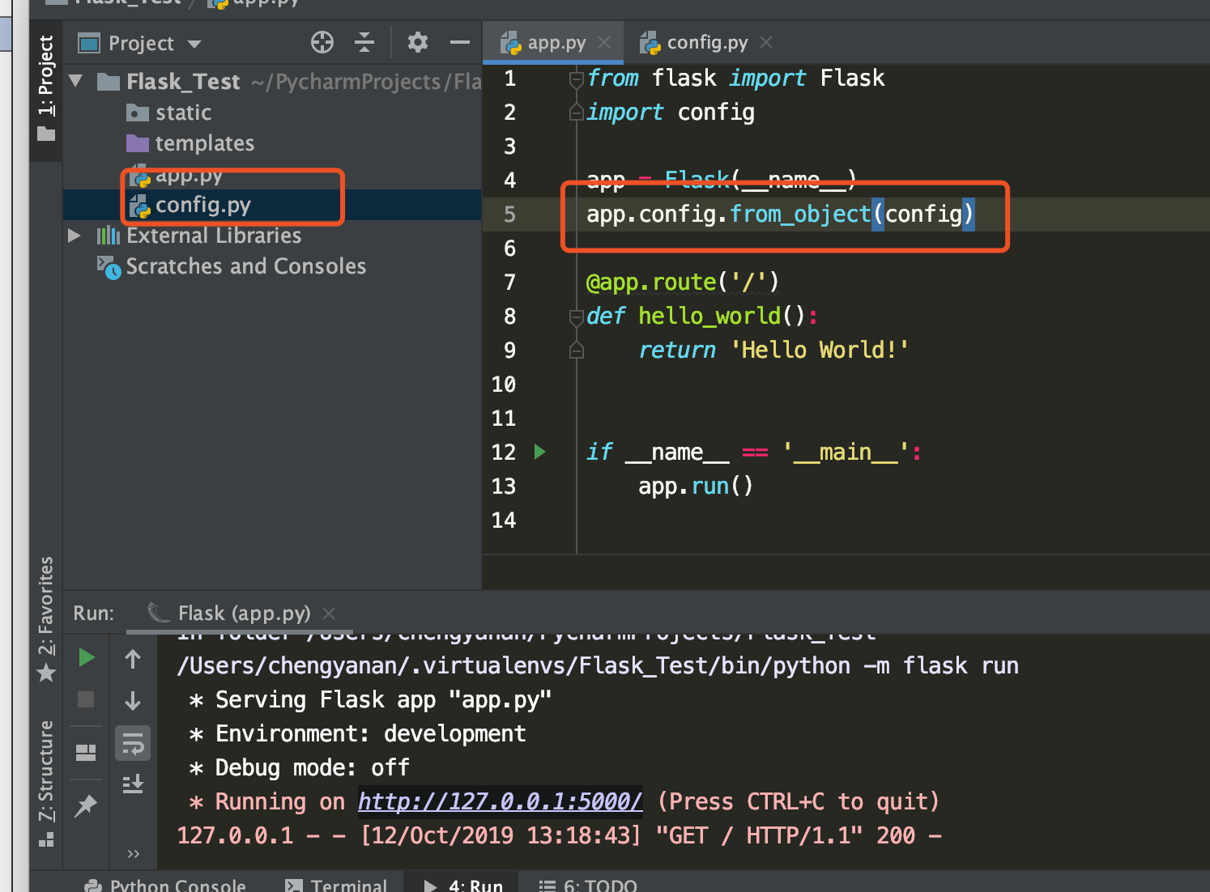This screenshot has height=892, width=1210.
Task: Switch to the config.py editor tab
Action: coord(706,43)
